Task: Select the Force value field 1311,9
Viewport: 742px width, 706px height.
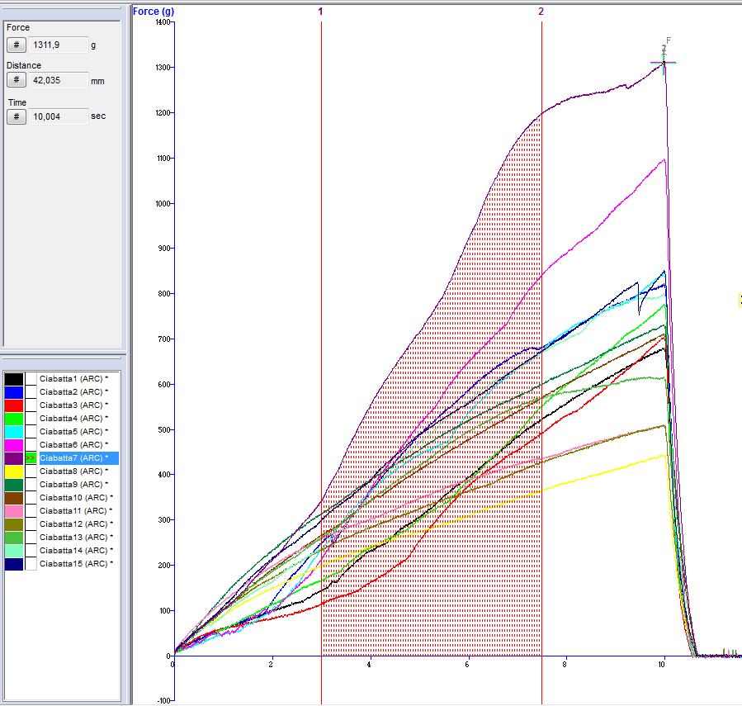Action: tap(59, 45)
